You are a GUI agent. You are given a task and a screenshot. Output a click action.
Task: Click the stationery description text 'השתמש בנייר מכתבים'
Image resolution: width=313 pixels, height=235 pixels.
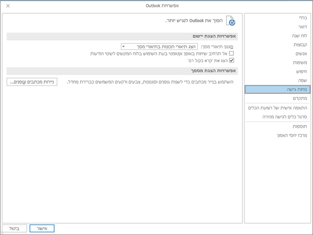[x=150, y=82]
